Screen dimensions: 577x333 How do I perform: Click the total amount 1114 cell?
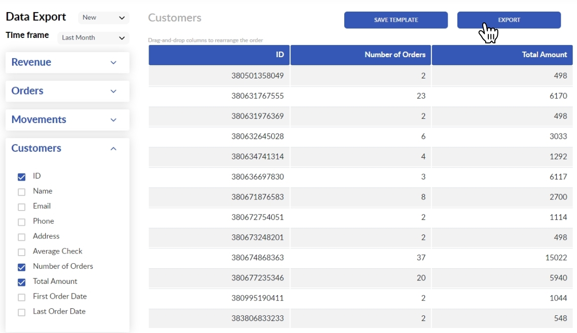(x=502, y=217)
